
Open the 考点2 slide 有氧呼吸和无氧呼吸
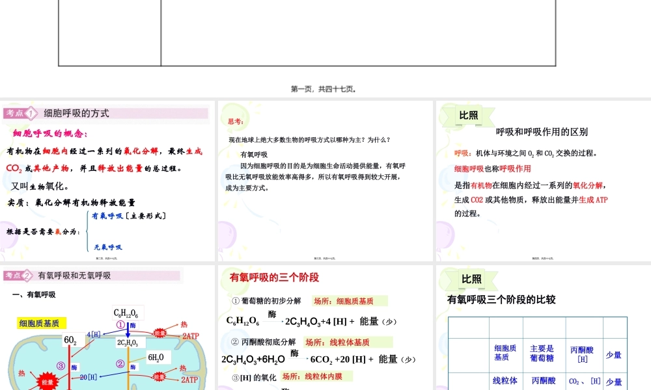[x=107, y=328]
